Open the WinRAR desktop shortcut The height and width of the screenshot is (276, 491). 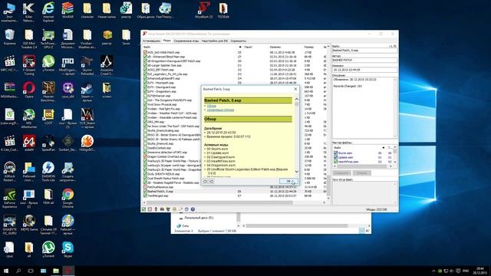click(x=68, y=11)
